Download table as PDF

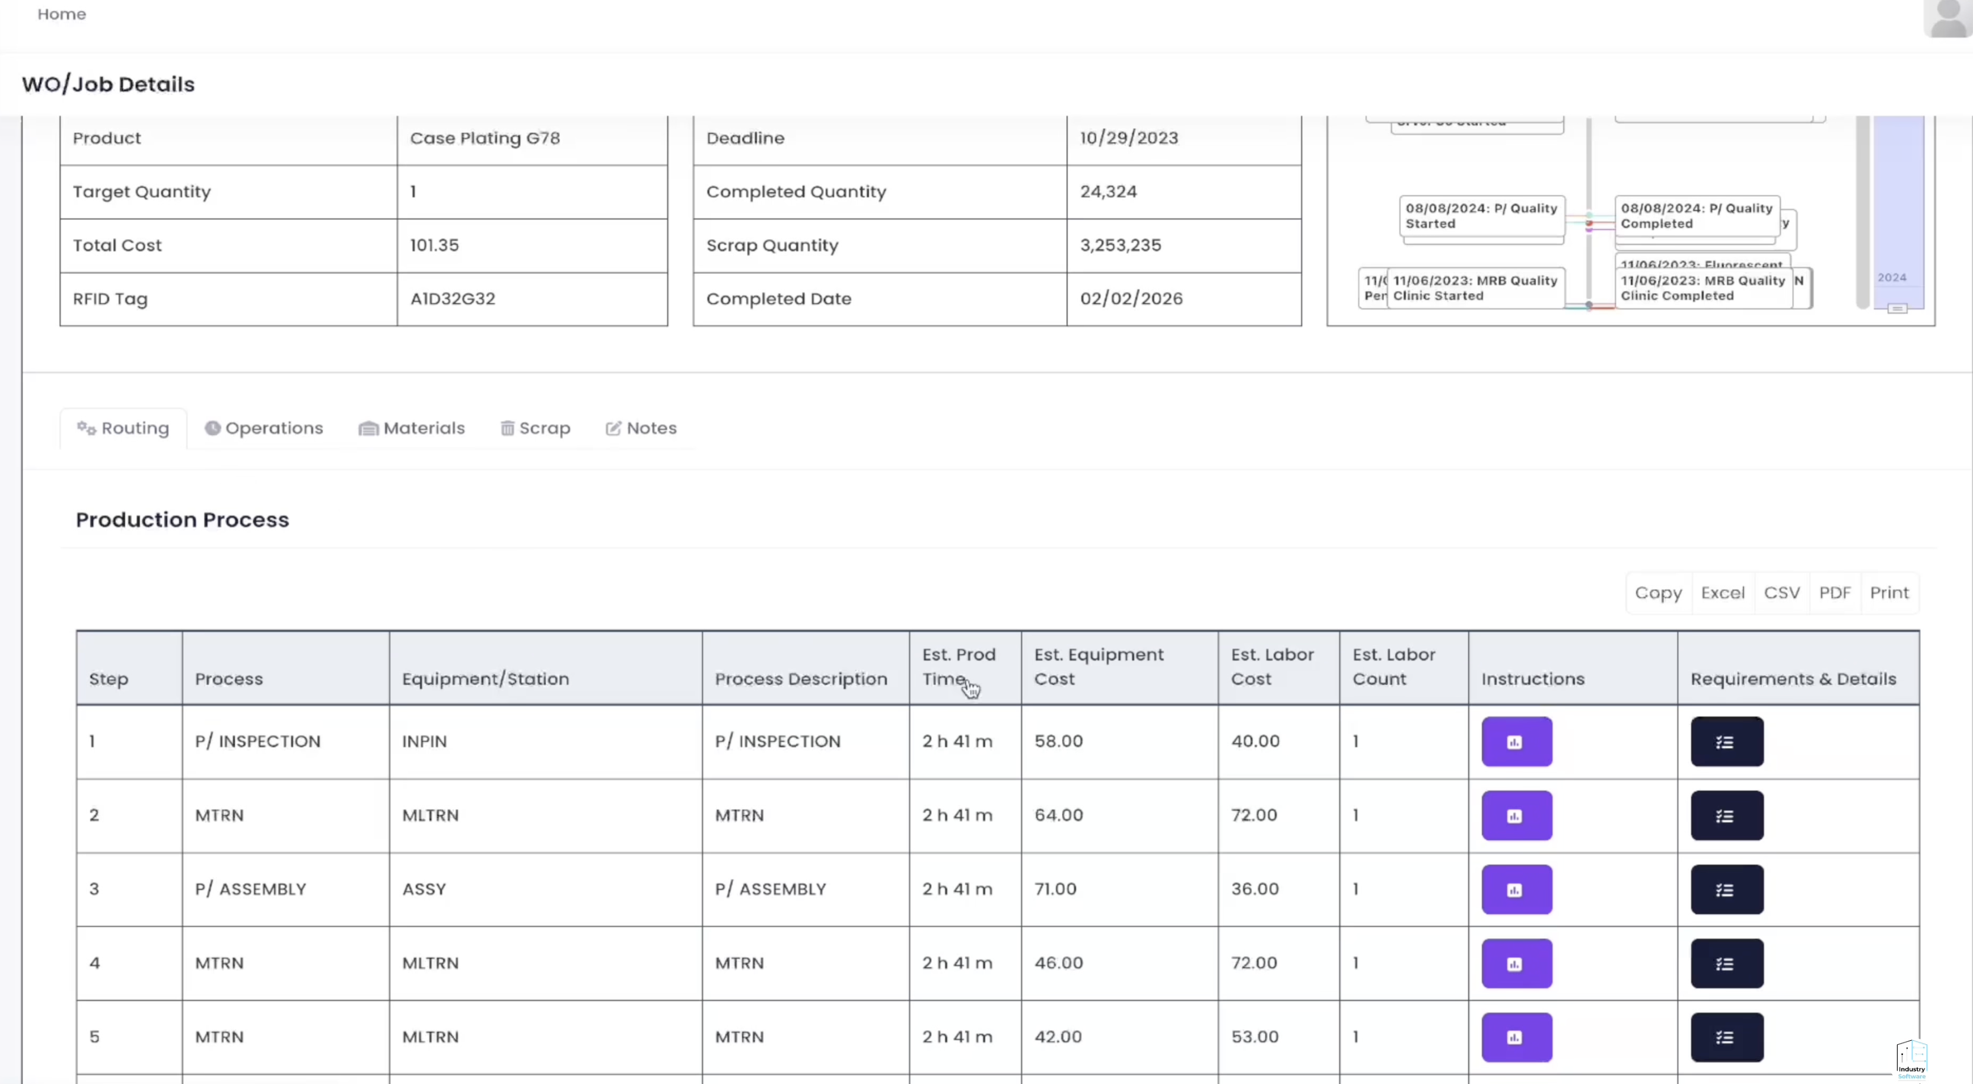1834,592
